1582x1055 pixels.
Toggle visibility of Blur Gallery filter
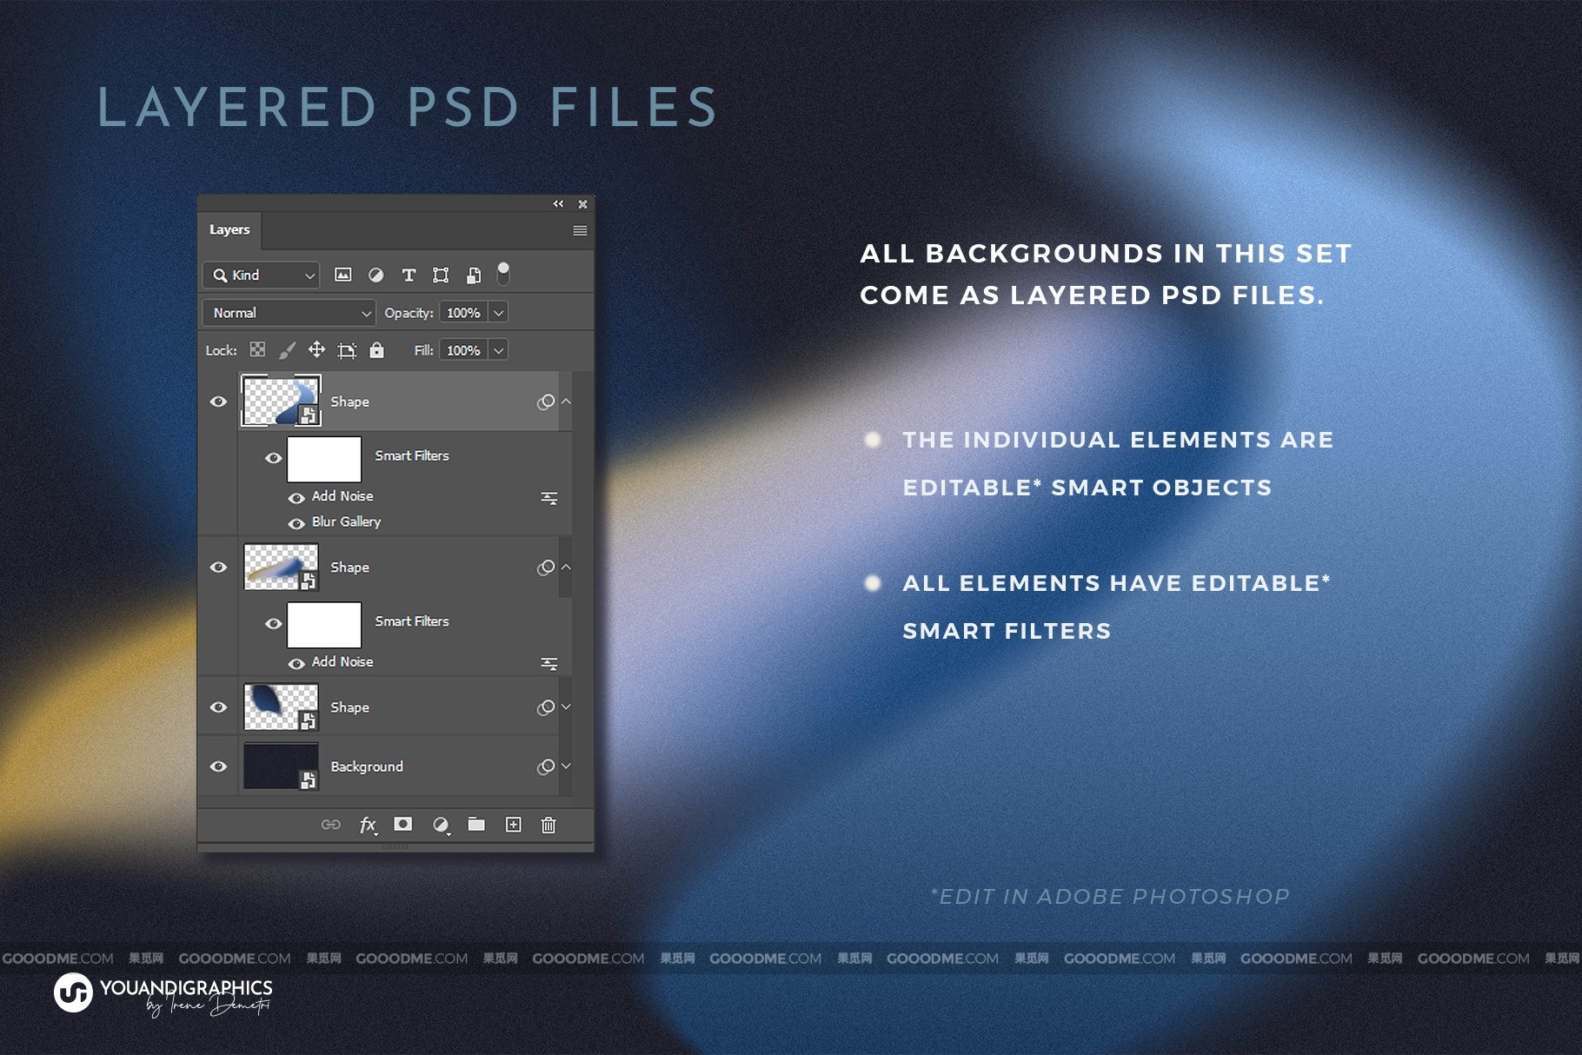296,523
